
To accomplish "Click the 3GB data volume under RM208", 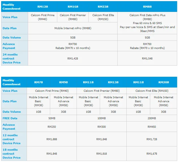I will coord(164,112).
